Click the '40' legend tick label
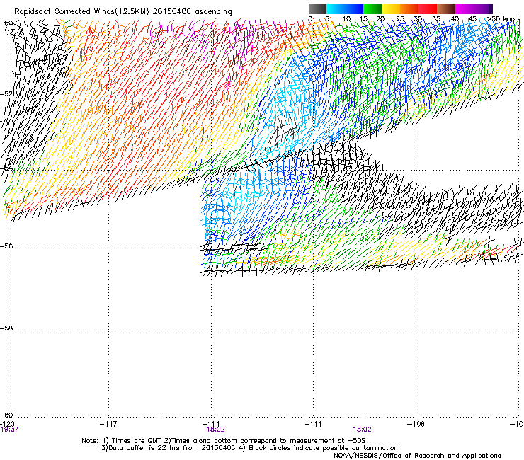The width and height of the screenshot is (524, 460). [x=455, y=19]
